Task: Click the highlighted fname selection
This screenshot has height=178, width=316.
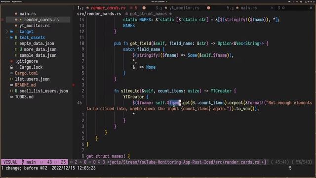Action: 175,103
